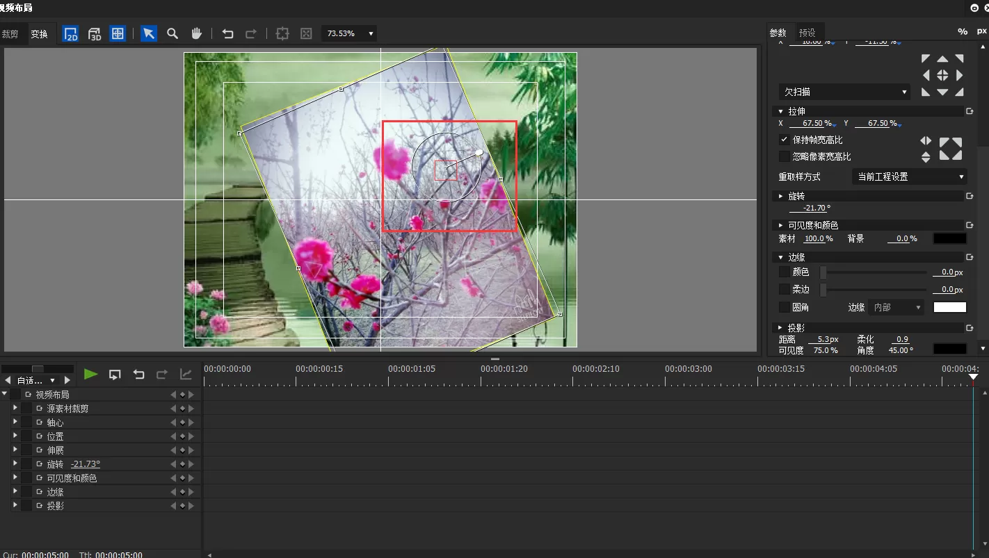Screen dimensions: 989x558
Task: Toggle the guides grid display icon
Action: (118, 33)
